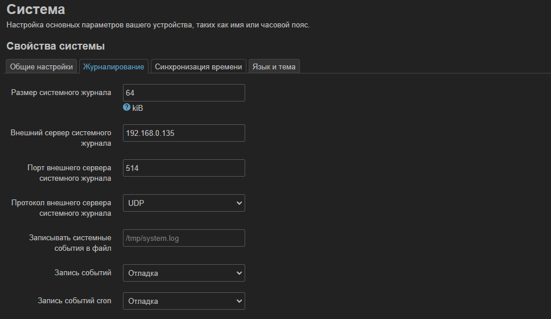
Task: Click the Запись событий label
Action: pos(83,272)
